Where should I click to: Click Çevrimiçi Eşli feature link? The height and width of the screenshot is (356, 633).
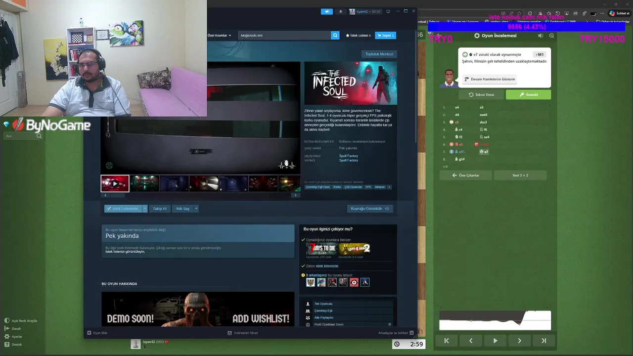coord(323,311)
